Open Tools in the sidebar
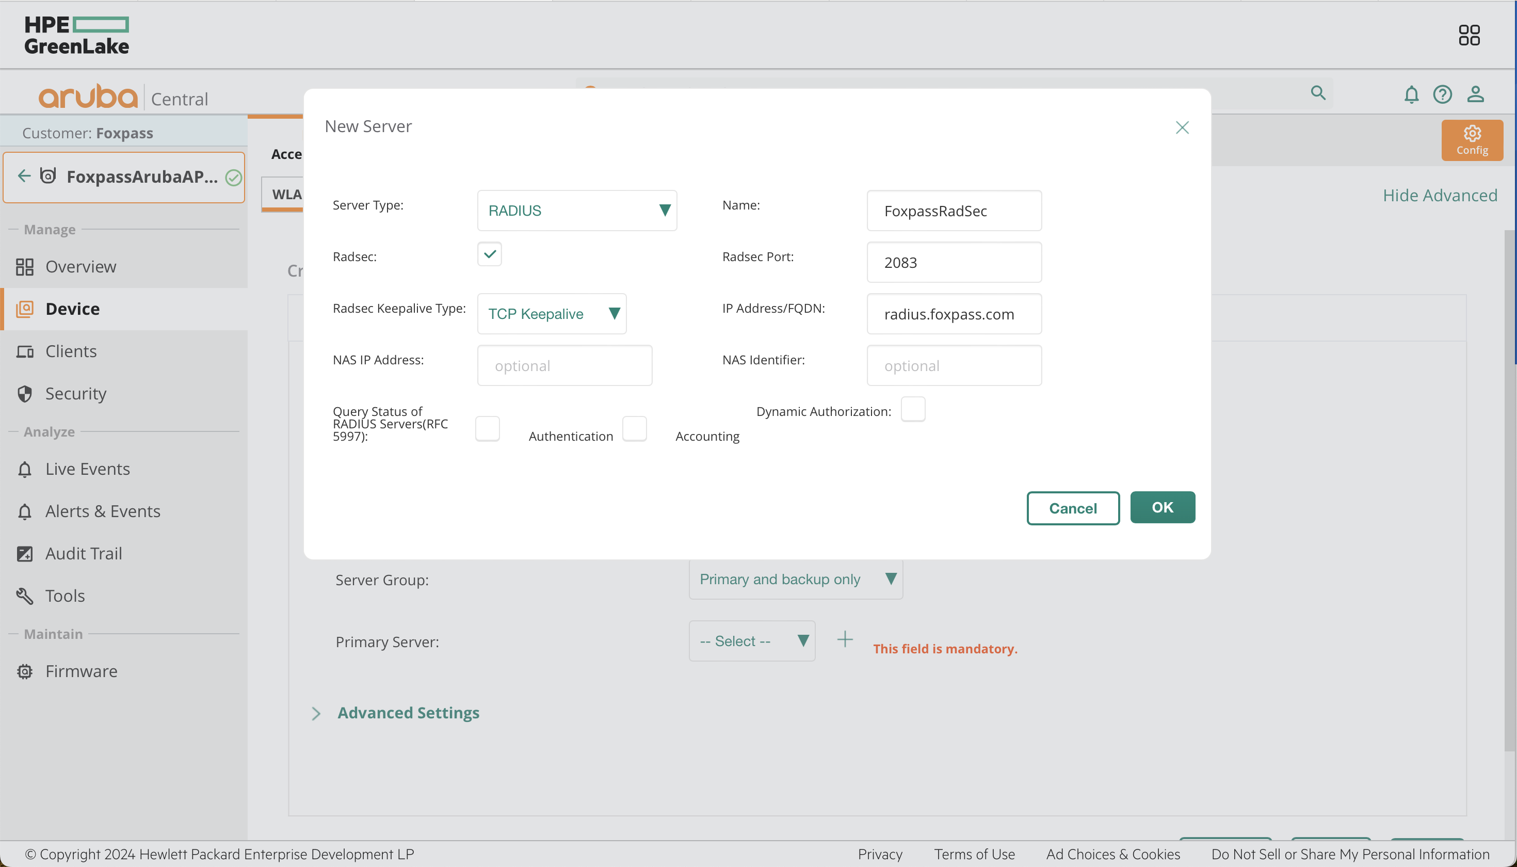The width and height of the screenshot is (1517, 867). pyautogui.click(x=124, y=596)
